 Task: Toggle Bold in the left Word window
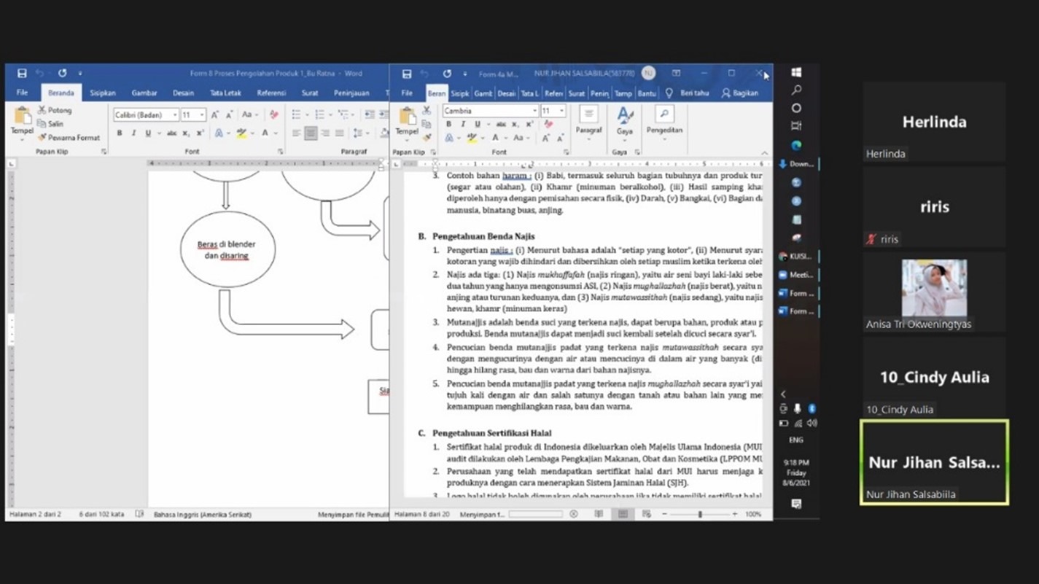(120, 133)
